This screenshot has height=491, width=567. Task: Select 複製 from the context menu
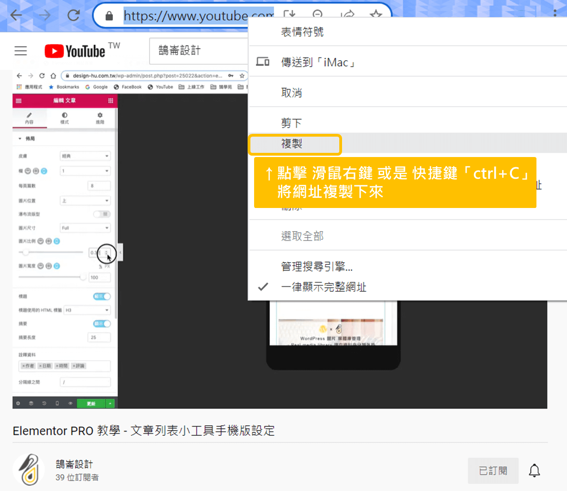click(292, 144)
